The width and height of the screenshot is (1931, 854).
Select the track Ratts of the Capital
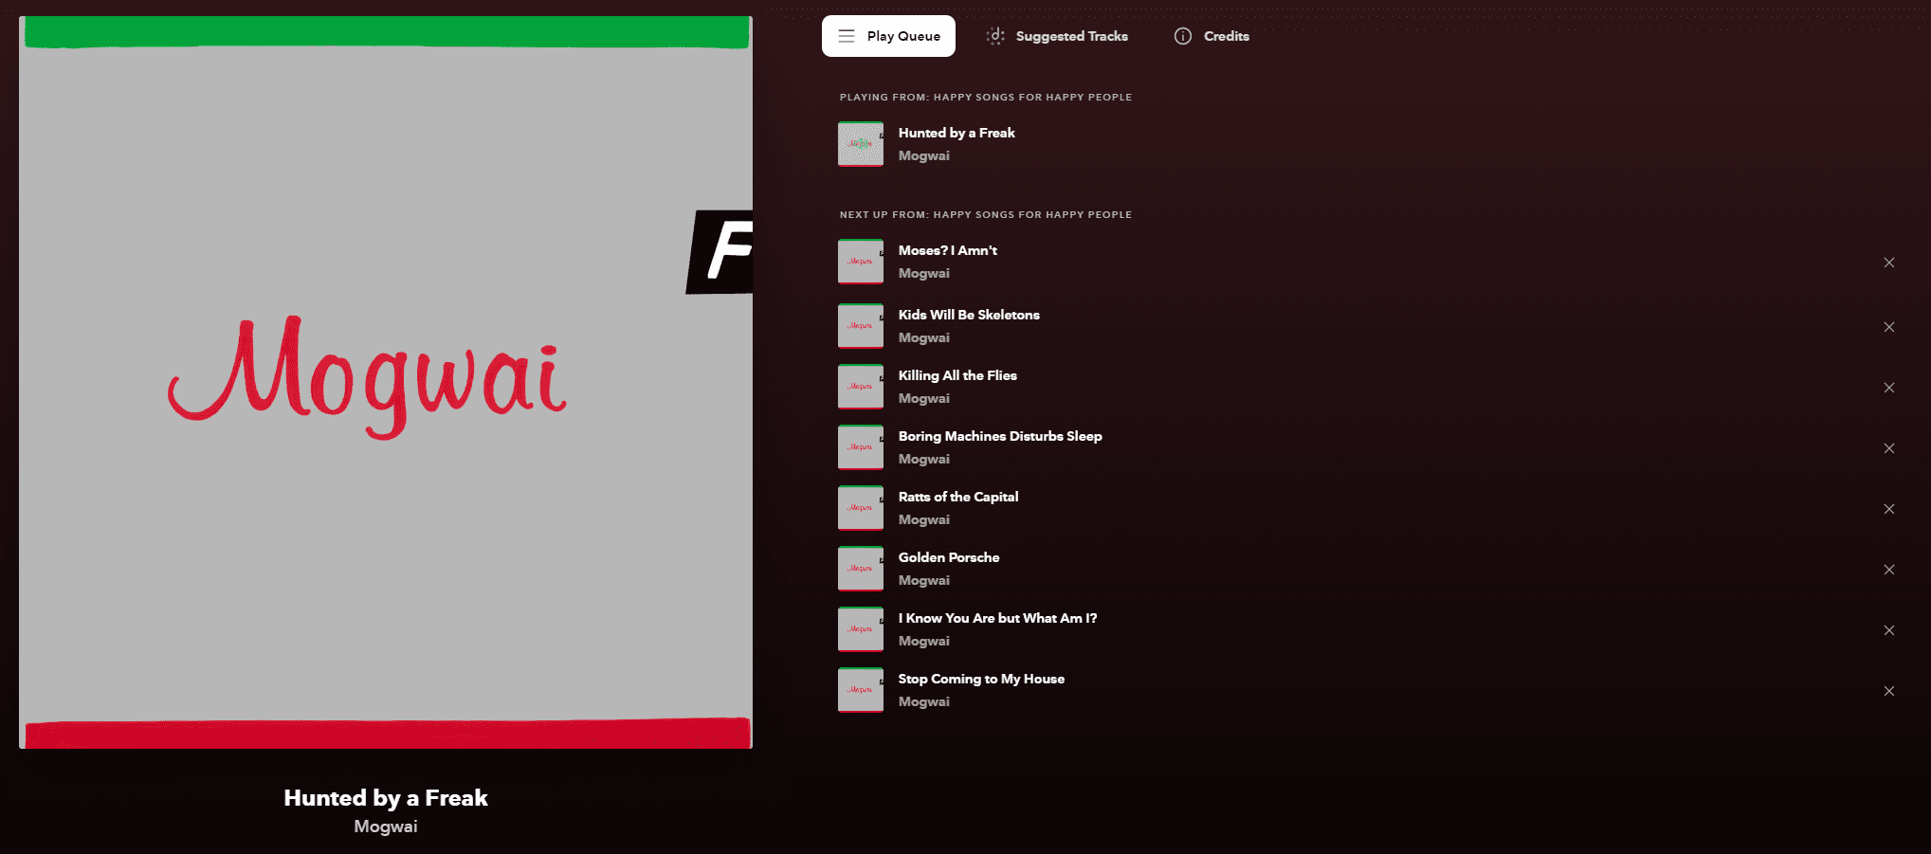tap(958, 497)
